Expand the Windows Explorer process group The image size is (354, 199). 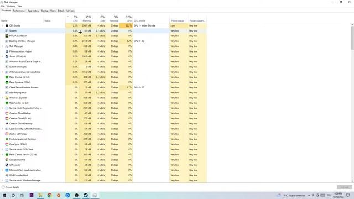pos(2,98)
